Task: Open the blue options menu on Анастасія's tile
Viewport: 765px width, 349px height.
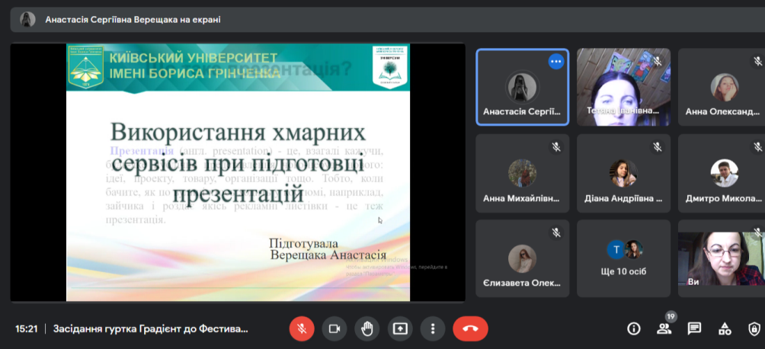Action: point(555,62)
